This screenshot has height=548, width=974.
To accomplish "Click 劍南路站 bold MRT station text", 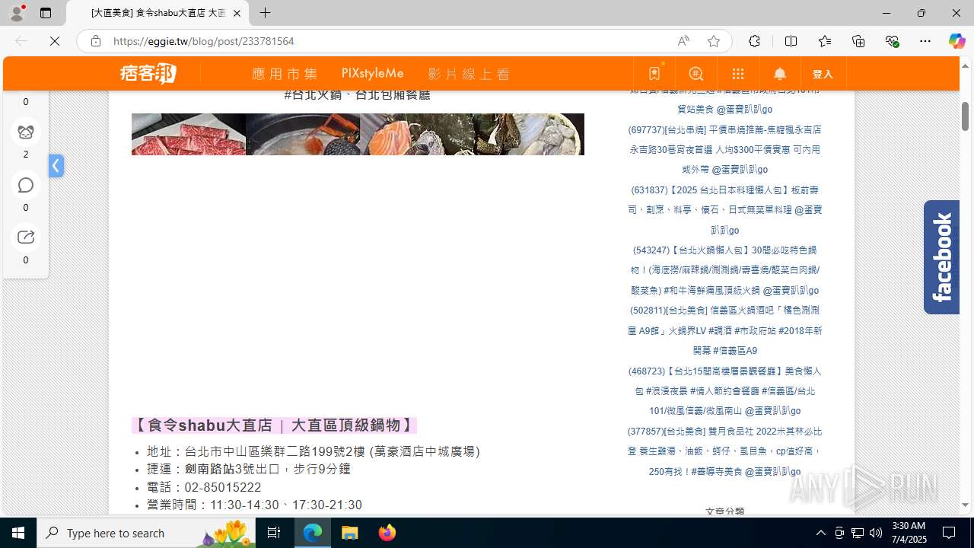I will tap(209, 469).
